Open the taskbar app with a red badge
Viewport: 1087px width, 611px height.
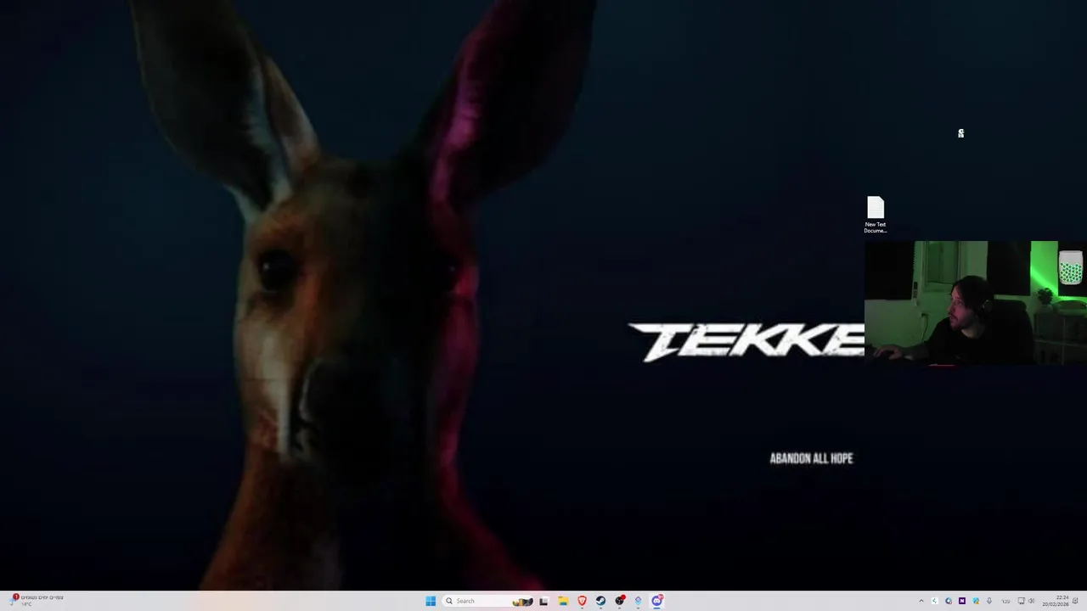click(620, 601)
